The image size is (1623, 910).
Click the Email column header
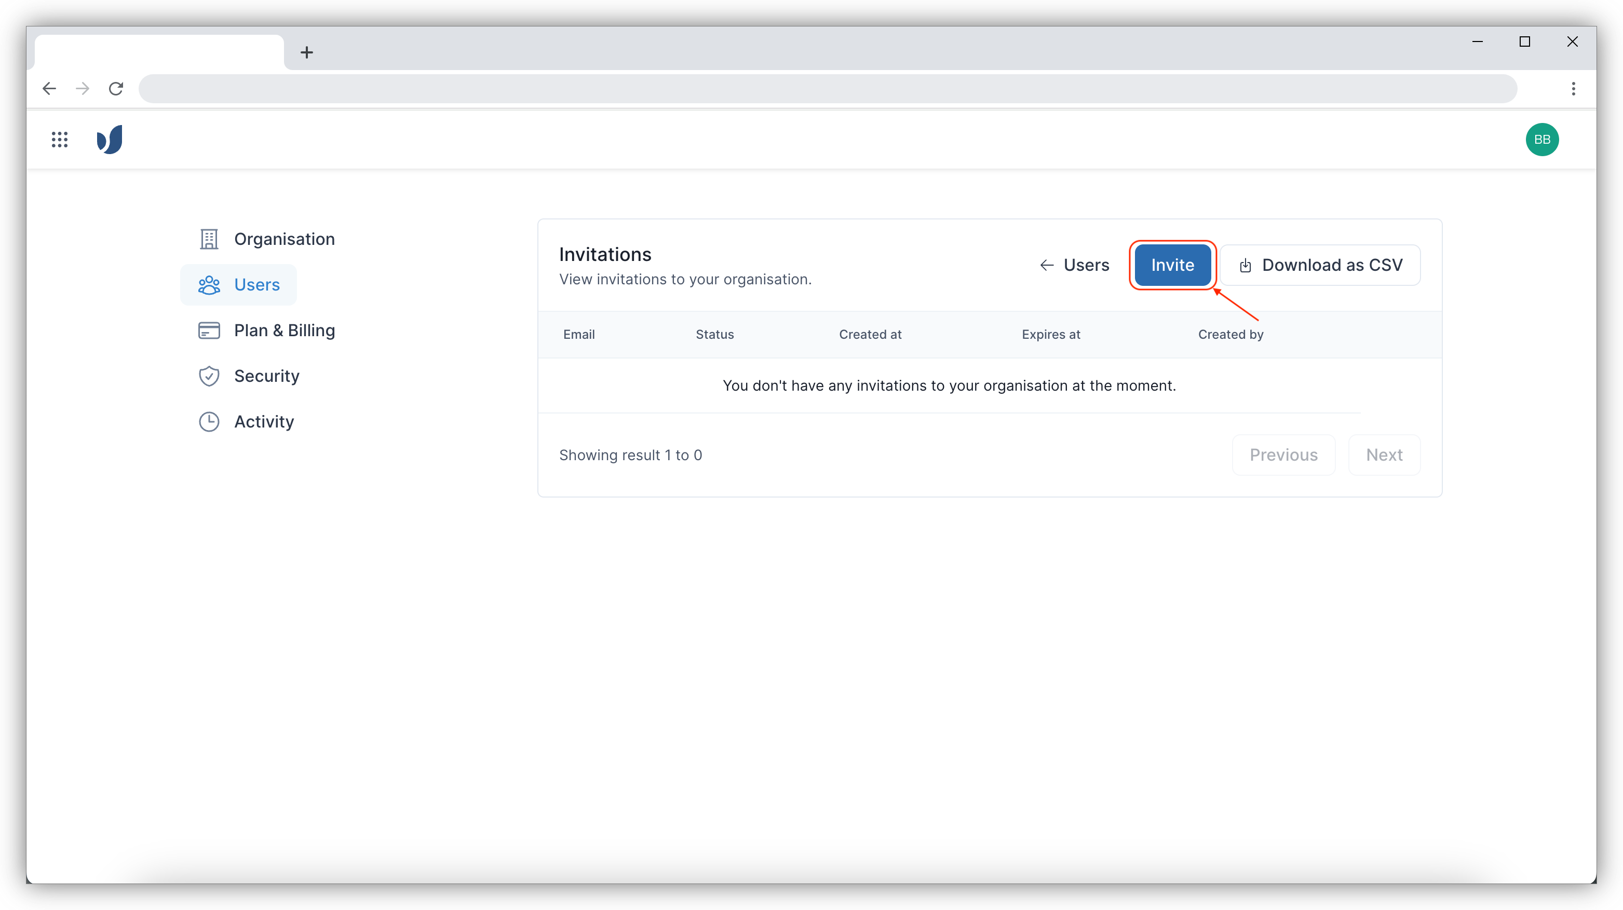pyautogui.click(x=578, y=335)
